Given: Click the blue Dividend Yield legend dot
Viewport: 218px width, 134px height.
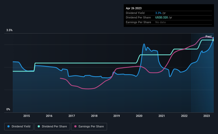Looking at the screenshot, I should [x=8, y=126].
